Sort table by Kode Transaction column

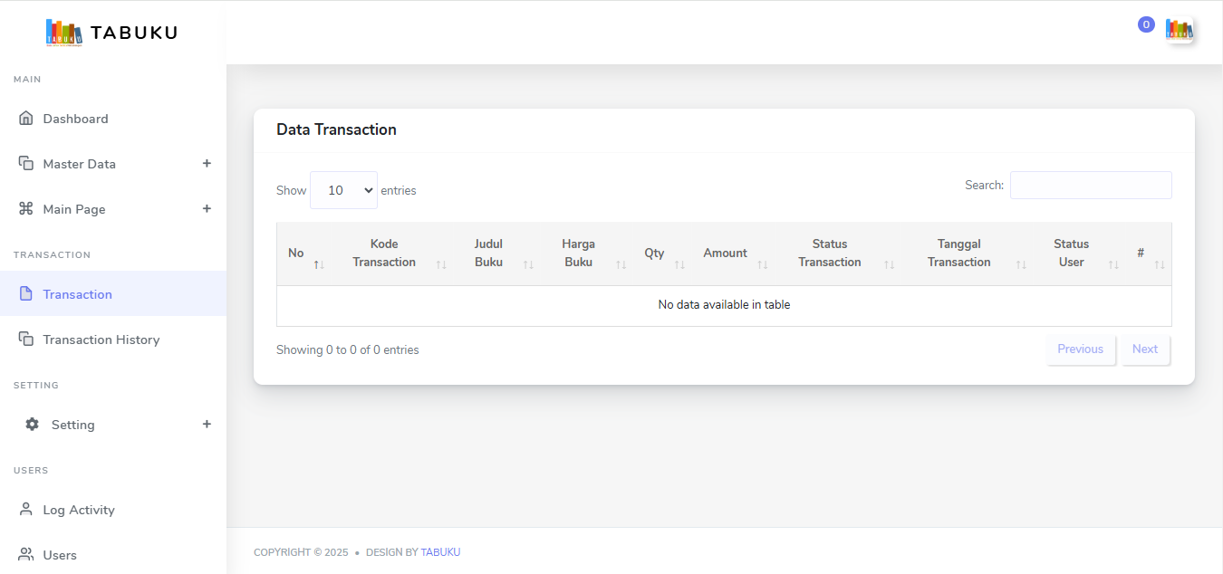point(384,254)
